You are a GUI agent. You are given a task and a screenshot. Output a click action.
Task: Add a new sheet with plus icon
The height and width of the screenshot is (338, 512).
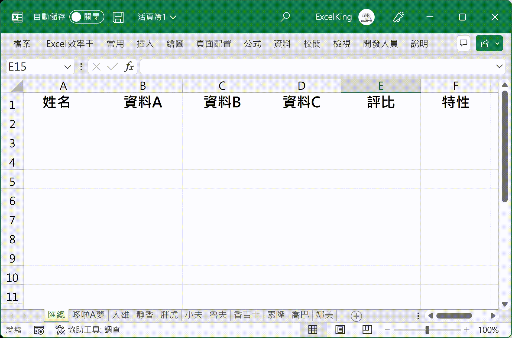point(356,316)
